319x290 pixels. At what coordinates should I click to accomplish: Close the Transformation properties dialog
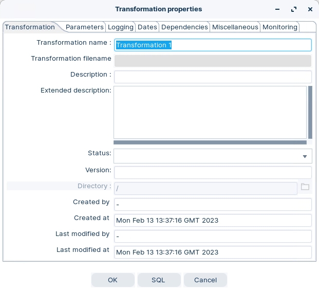point(310,9)
